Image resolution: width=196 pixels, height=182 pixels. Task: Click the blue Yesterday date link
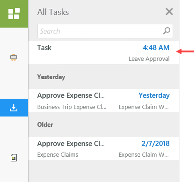pyautogui.click(x=154, y=95)
